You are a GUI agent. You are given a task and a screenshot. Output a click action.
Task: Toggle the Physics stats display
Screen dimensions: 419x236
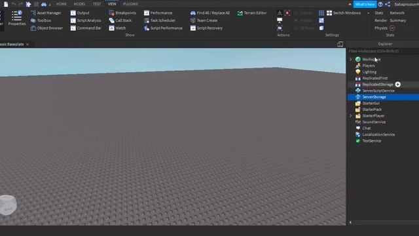(x=381, y=28)
